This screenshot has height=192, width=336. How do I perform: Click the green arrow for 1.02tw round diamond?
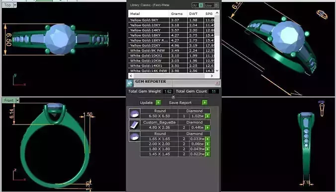click(207, 116)
